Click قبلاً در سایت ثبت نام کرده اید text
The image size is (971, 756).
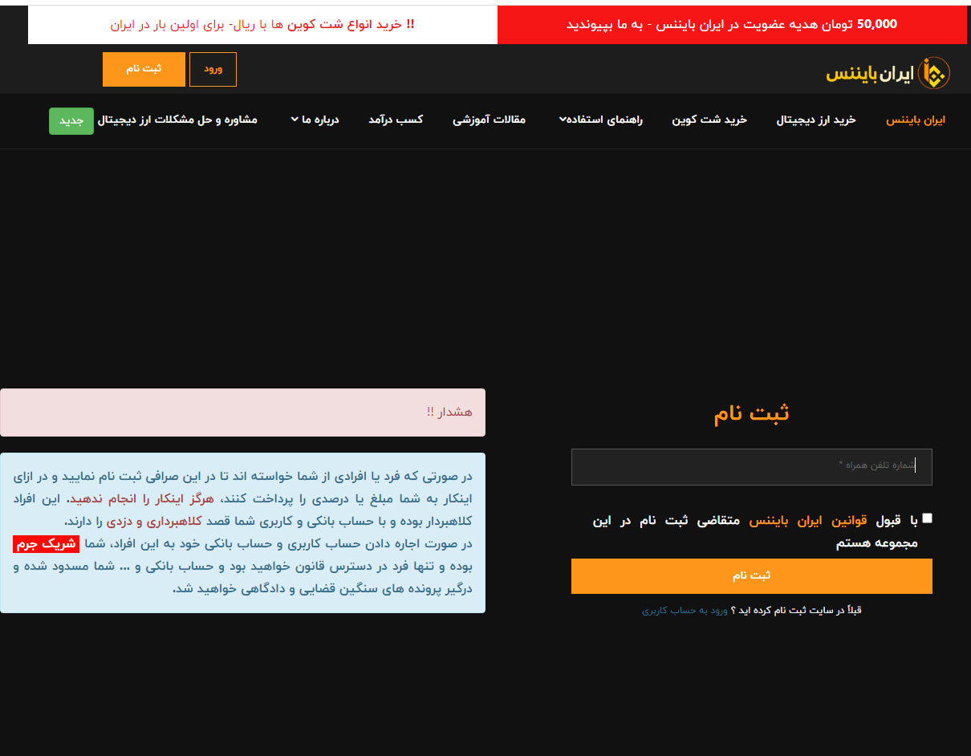pyautogui.click(x=795, y=611)
